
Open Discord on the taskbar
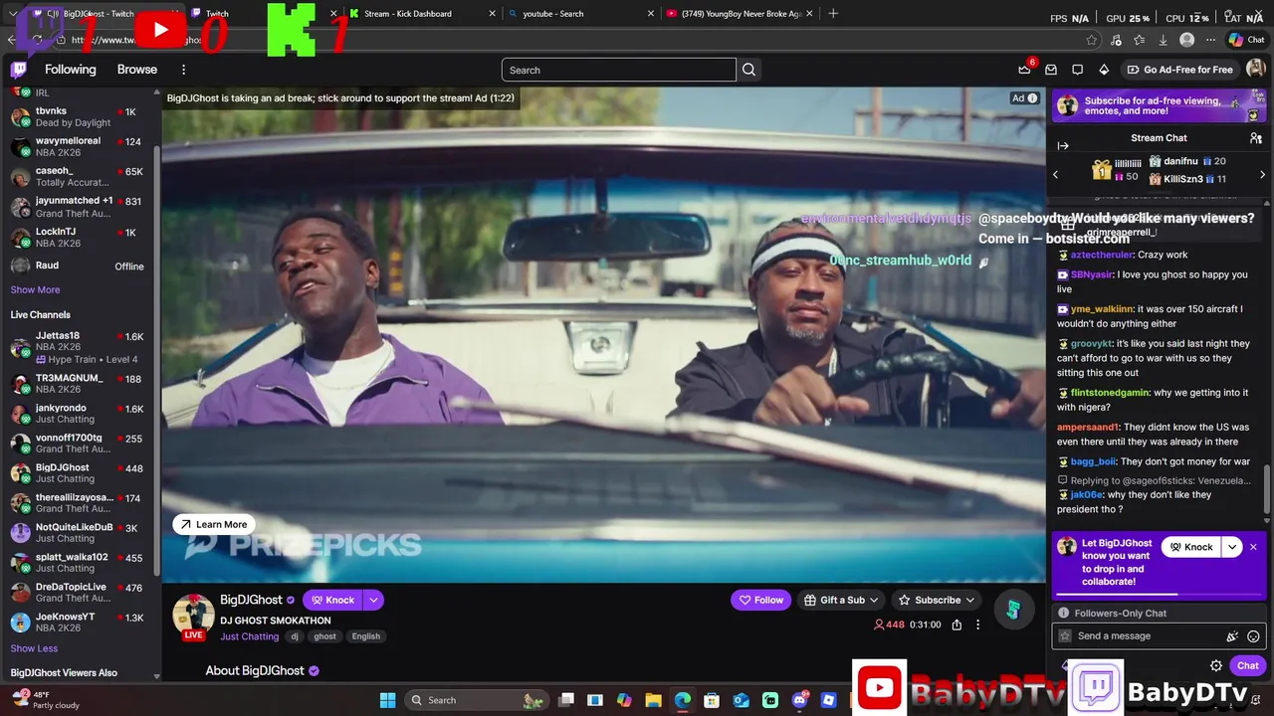[x=799, y=700]
